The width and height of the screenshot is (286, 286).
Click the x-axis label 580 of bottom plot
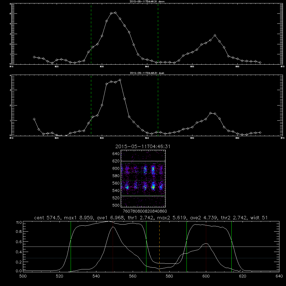pos(169,276)
